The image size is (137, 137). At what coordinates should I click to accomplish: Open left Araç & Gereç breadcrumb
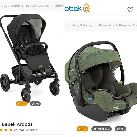[10, 6]
